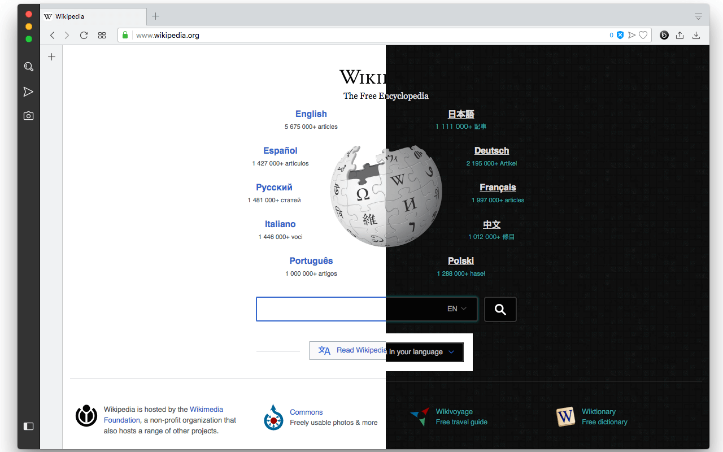Open the ad blocker shield icon

[x=620, y=35]
